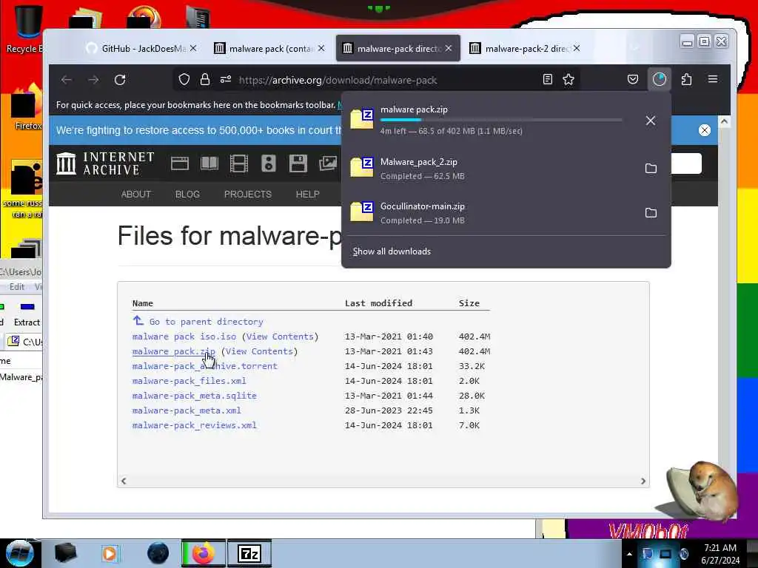Viewport: 758px width, 568px height.
Task: Click page vertical scrollbar up arrow
Action: click(x=724, y=122)
